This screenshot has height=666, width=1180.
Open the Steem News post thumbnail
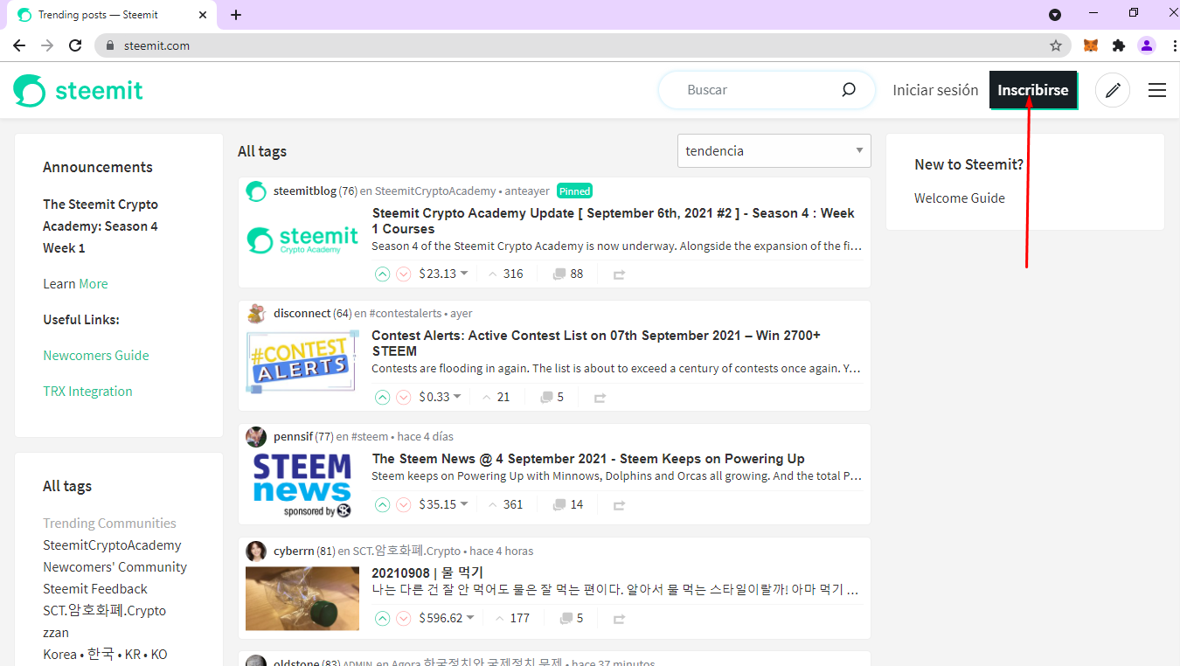pyautogui.click(x=302, y=484)
